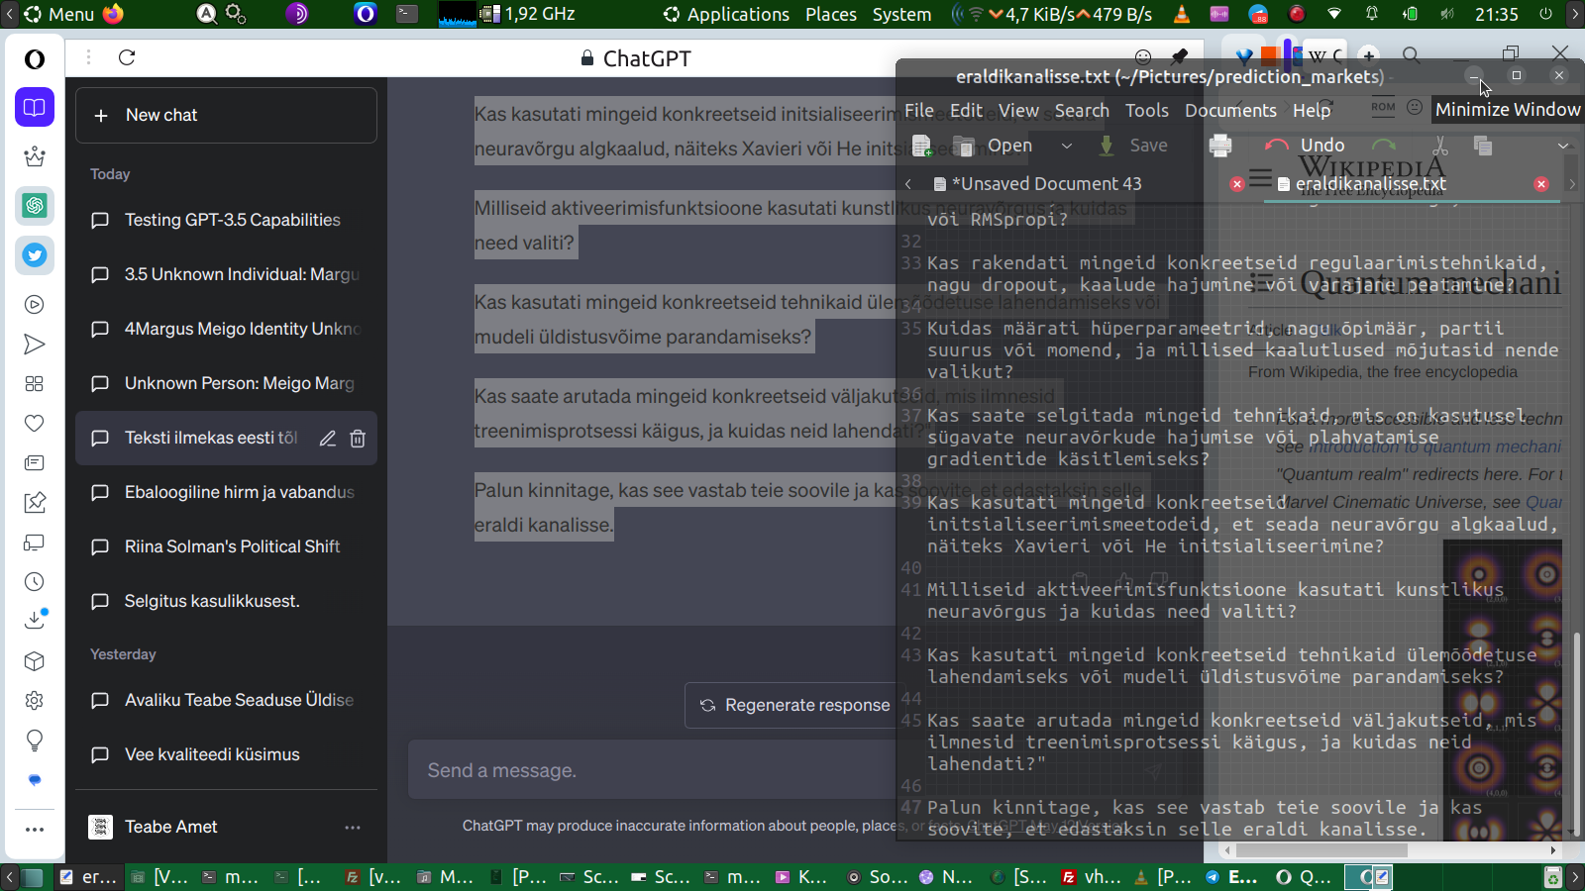The width and height of the screenshot is (1585, 891).
Task: Open the System menu in top panel
Action: [x=901, y=14]
